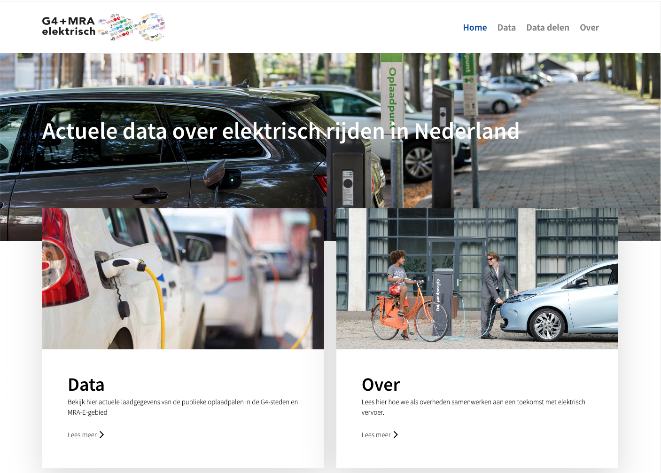Click the Over card heading
This screenshot has height=473, width=661.
click(x=381, y=385)
